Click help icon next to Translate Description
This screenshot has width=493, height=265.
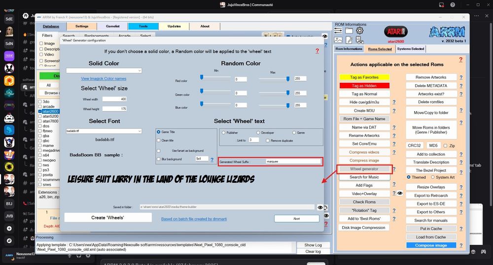click(461, 163)
